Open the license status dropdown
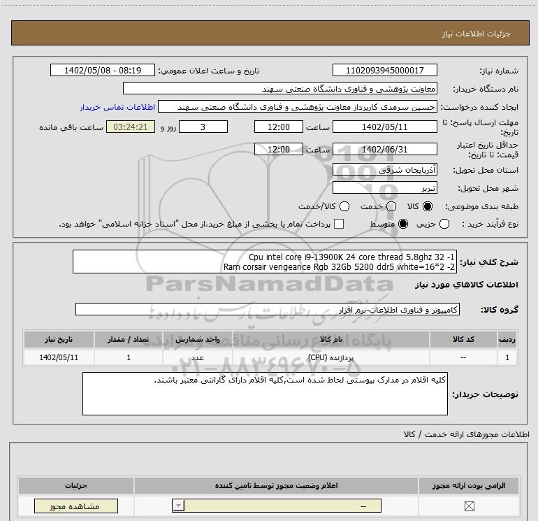 277,506
